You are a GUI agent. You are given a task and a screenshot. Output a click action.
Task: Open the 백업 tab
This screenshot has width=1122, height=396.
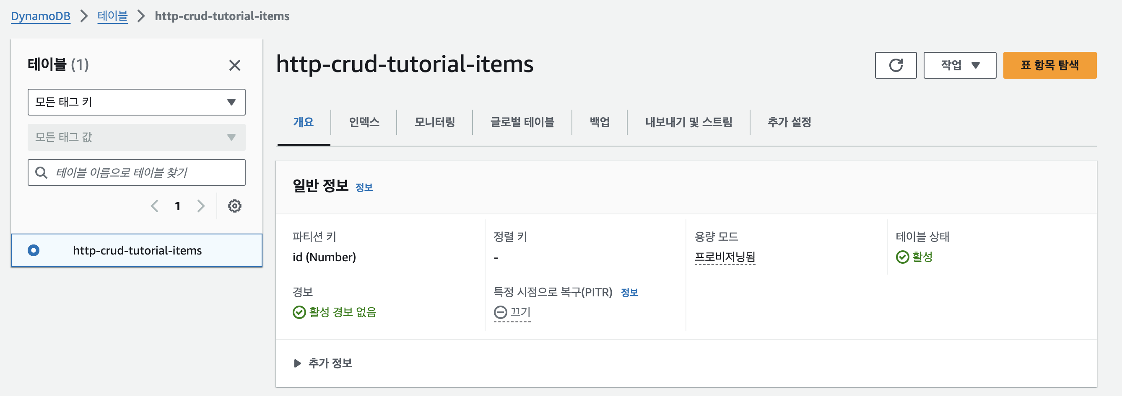point(599,122)
